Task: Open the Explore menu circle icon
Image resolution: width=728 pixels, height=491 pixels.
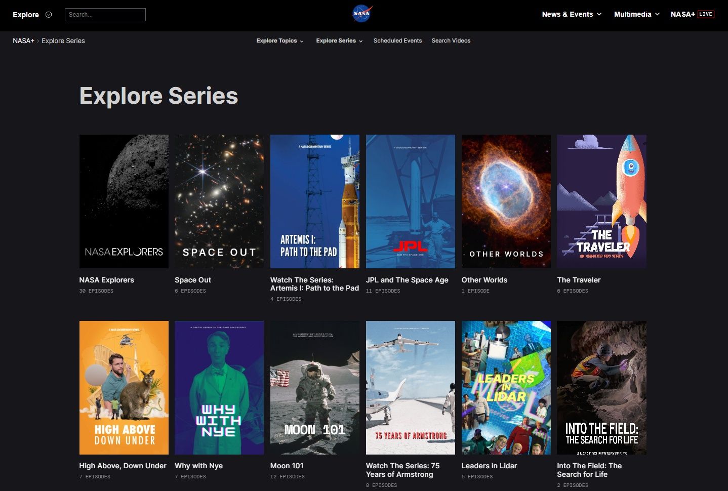Action: pyautogui.click(x=49, y=15)
